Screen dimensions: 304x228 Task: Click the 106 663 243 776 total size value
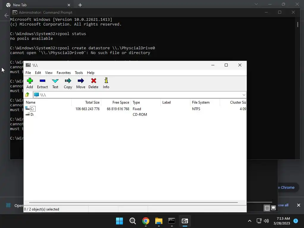tap(88, 109)
